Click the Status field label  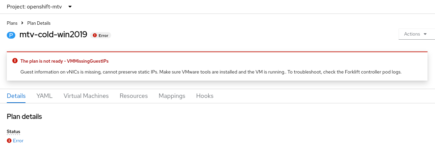[x=14, y=131]
